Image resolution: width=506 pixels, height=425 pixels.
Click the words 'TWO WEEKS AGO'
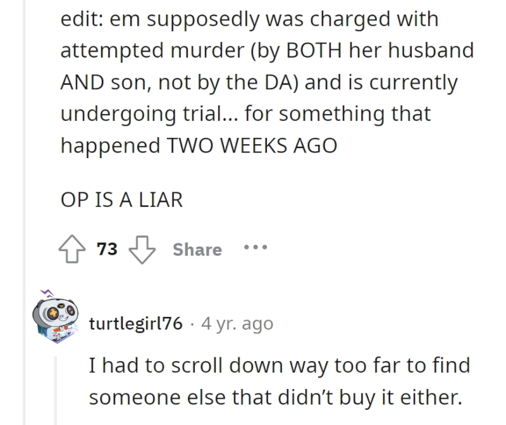[252, 145]
